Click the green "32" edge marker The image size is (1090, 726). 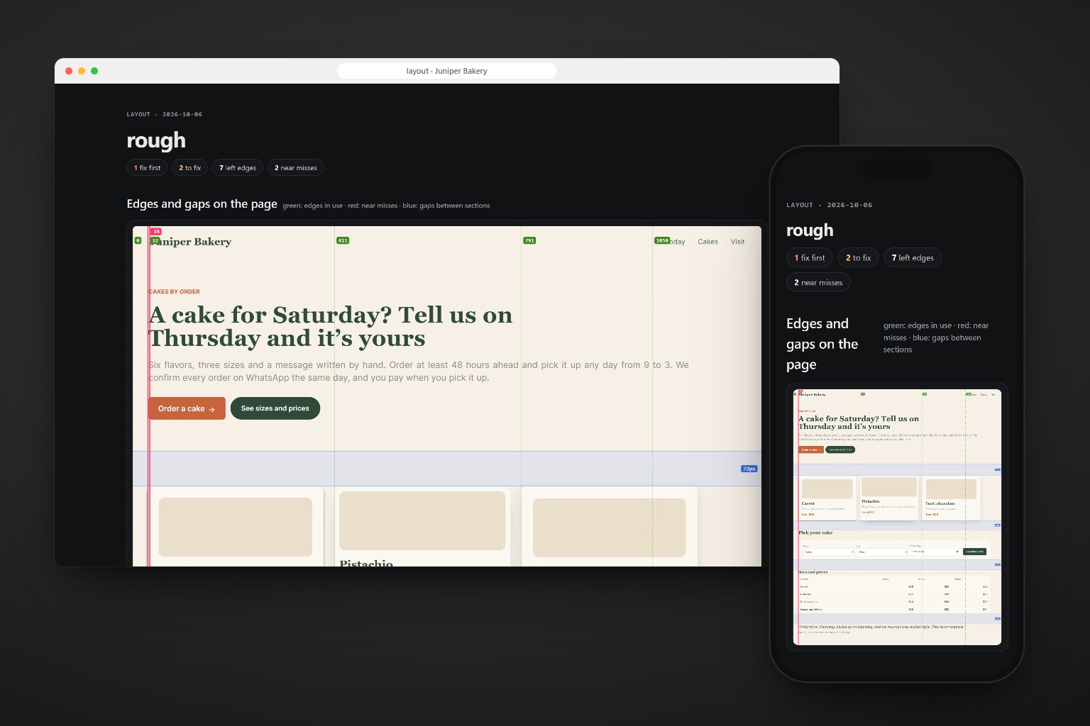click(x=155, y=240)
